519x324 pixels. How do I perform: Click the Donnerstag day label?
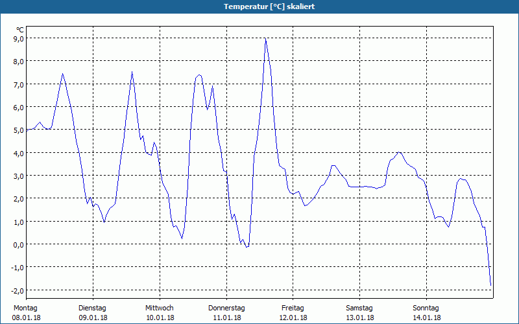pyautogui.click(x=226, y=308)
